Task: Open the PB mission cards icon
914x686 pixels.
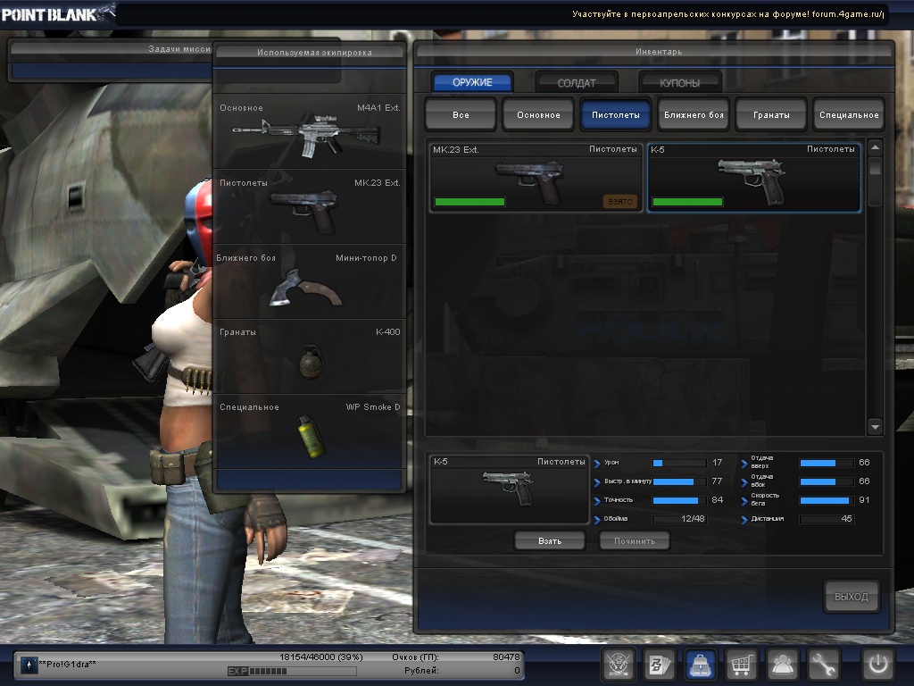Action: pos(660,665)
